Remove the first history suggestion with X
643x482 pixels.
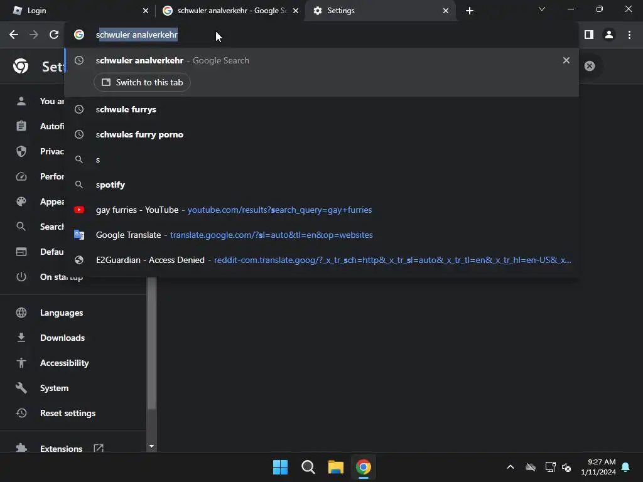[x=566, y=60]
